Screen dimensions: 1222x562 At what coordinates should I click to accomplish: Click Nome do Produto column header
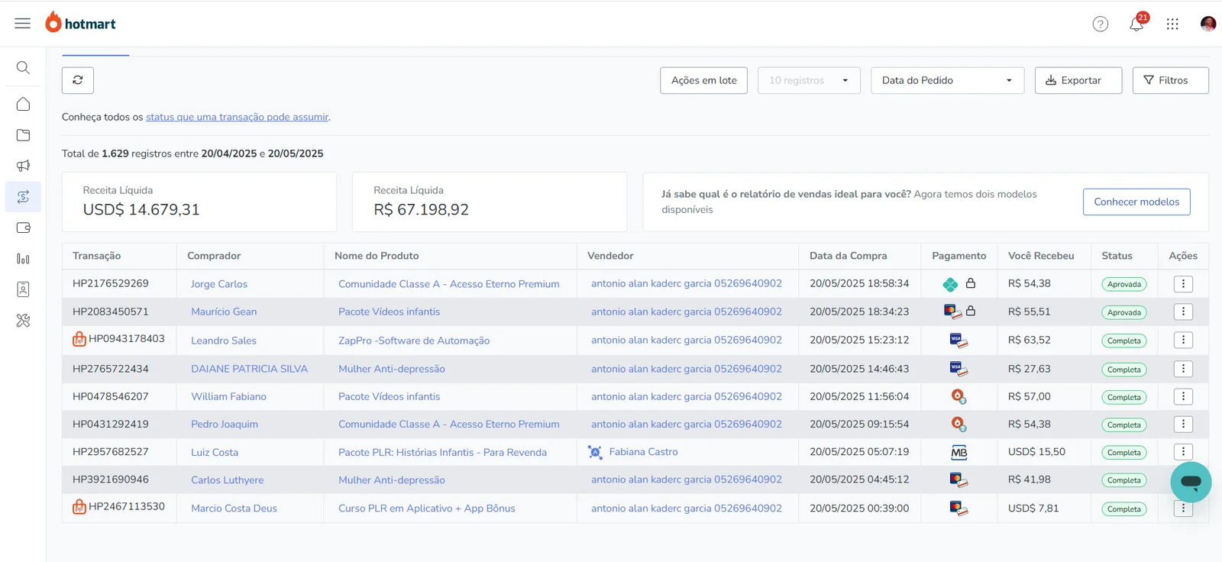pos(377,256)
